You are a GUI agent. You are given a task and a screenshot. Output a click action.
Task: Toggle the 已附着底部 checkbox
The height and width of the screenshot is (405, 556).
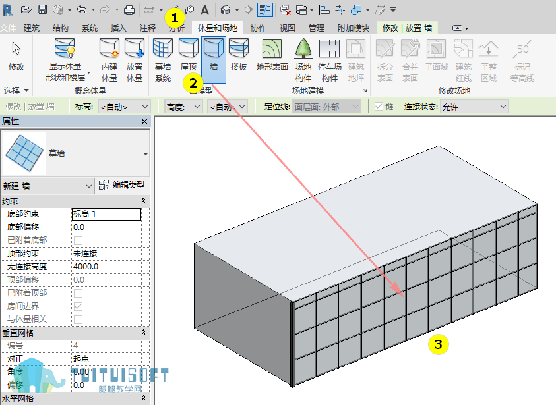78,240
